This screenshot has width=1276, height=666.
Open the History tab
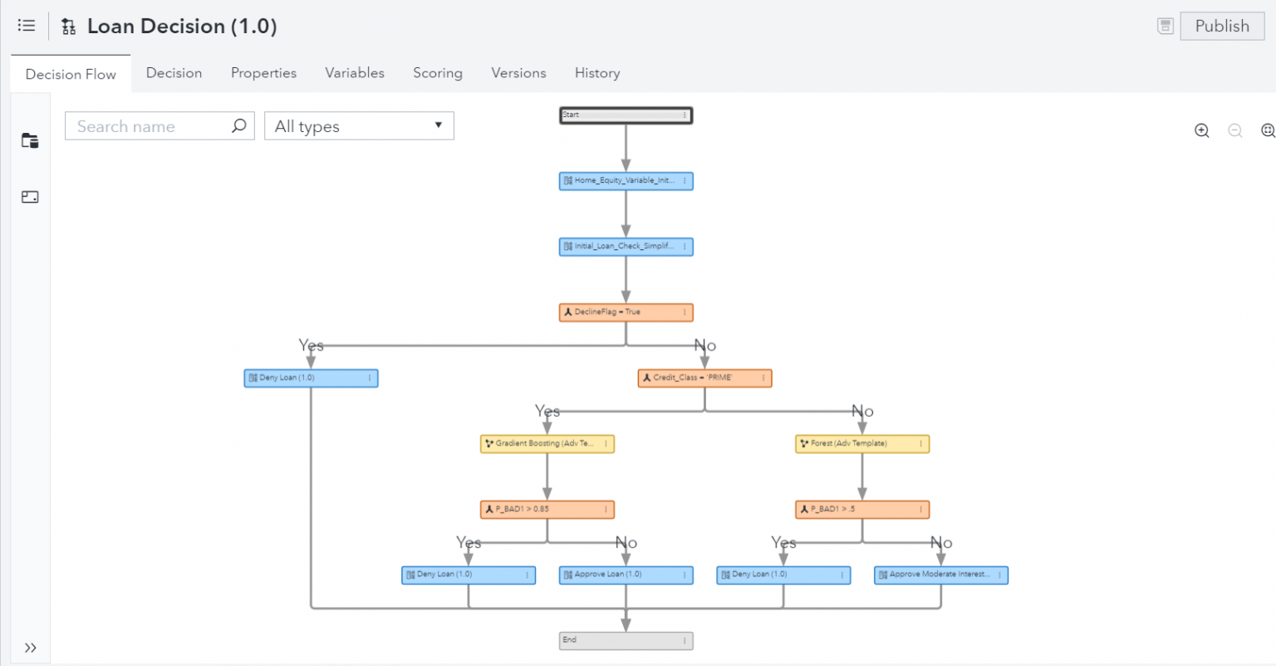[x=597, y=73]
